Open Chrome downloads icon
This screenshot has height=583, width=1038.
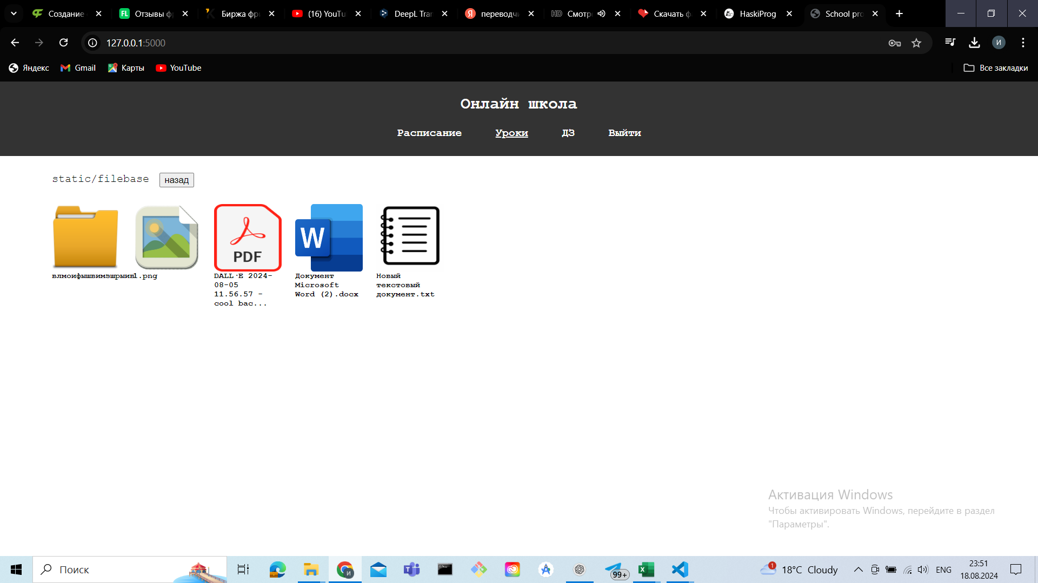[974, 43]
